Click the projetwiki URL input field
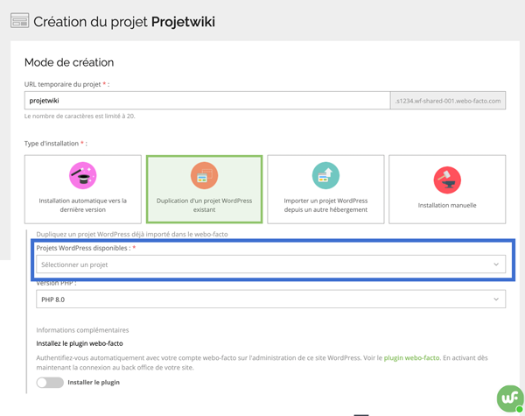Image resolution: width=525 pixels, height=416 pixels. click(x=207, y=101)
